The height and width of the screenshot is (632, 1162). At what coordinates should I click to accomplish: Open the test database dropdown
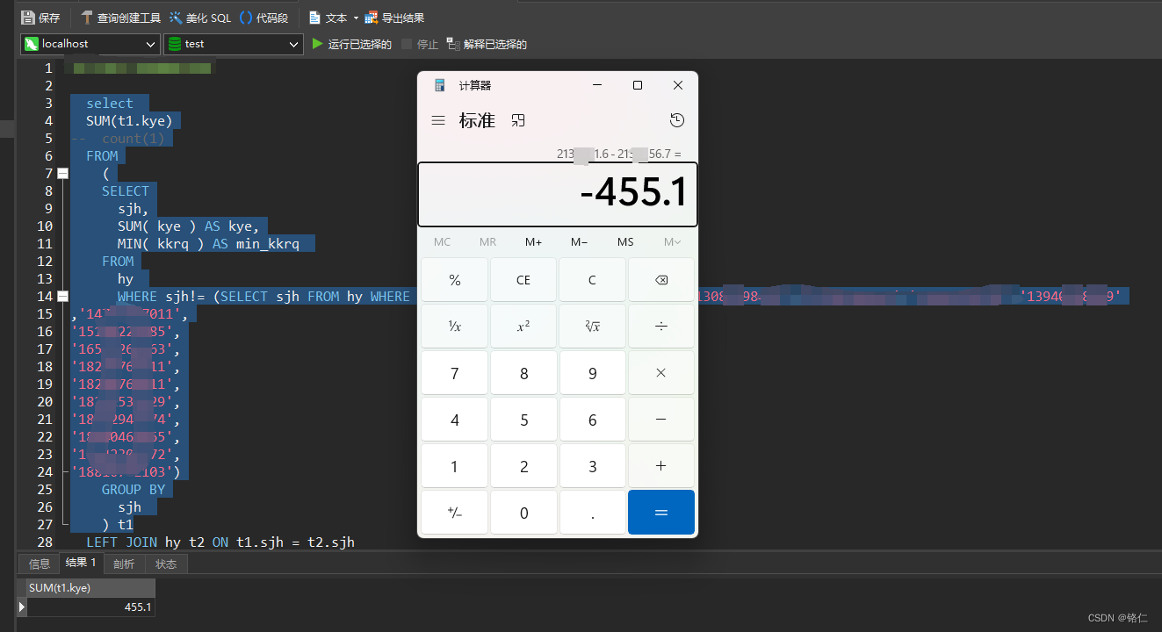234,44
